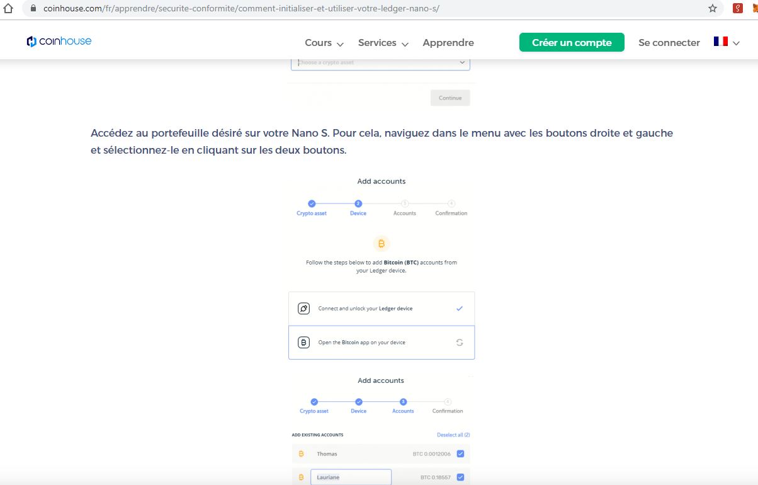This screenshot has width=758, height=485.
Task: Click the browser home icon
Action: coord(8,9)
